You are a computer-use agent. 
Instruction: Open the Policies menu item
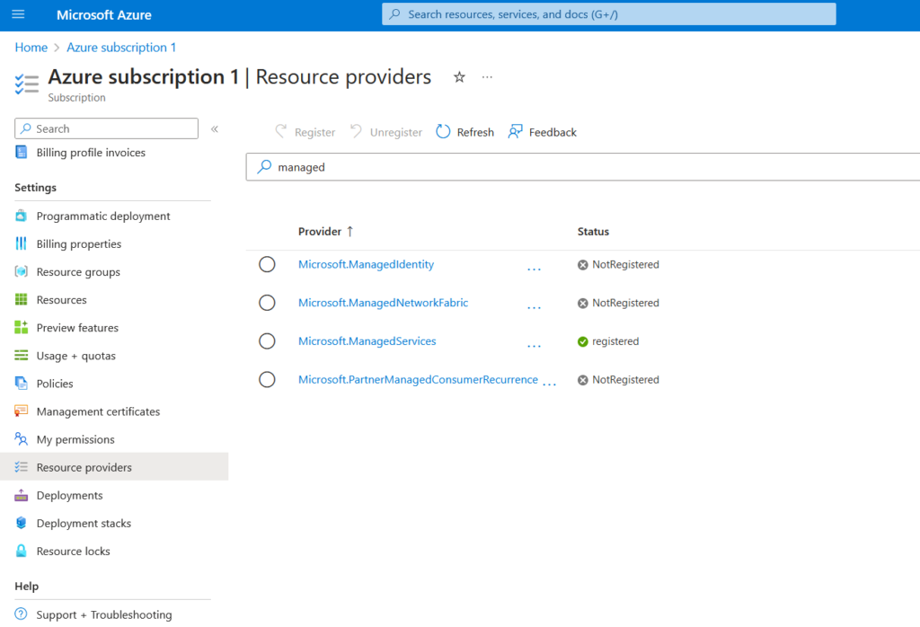click(55, 384)
